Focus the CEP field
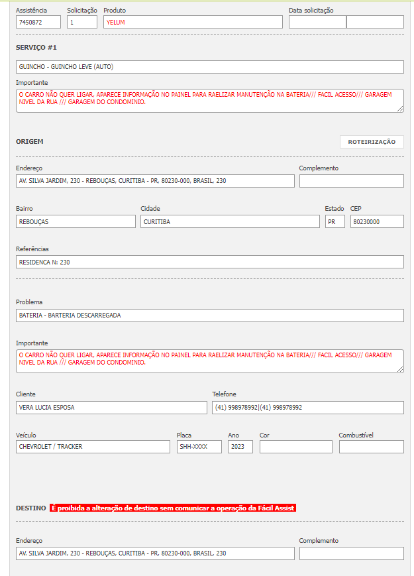This screenshot has height=576, width=414. [376, 221]
